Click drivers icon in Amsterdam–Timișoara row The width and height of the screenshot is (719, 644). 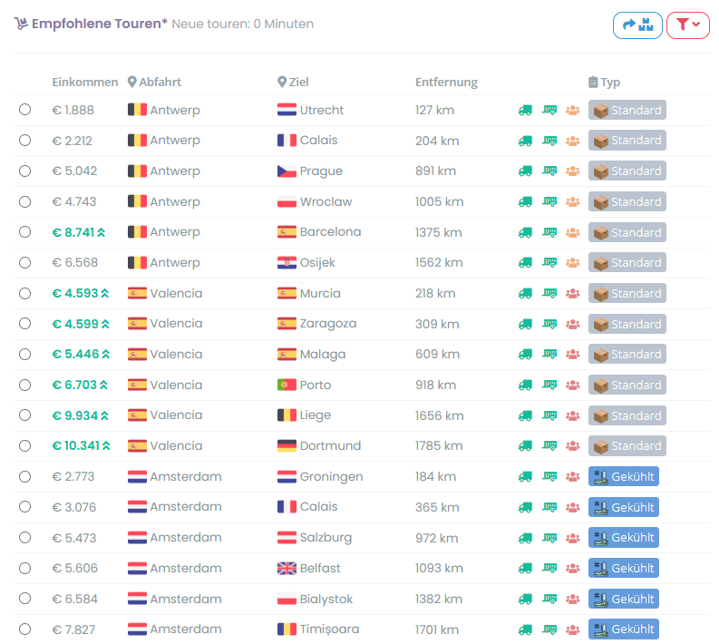tap(573, 629)
